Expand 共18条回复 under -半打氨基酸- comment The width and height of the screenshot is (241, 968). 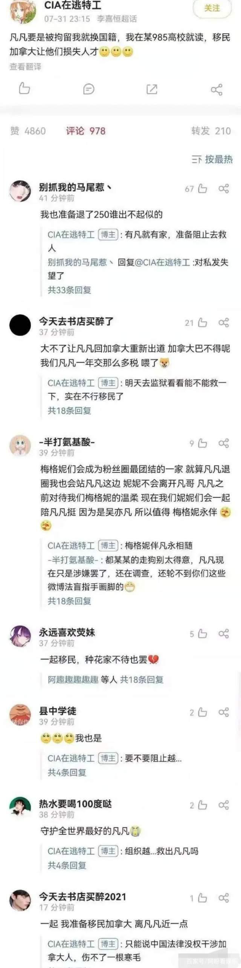[x=69, y=601]
